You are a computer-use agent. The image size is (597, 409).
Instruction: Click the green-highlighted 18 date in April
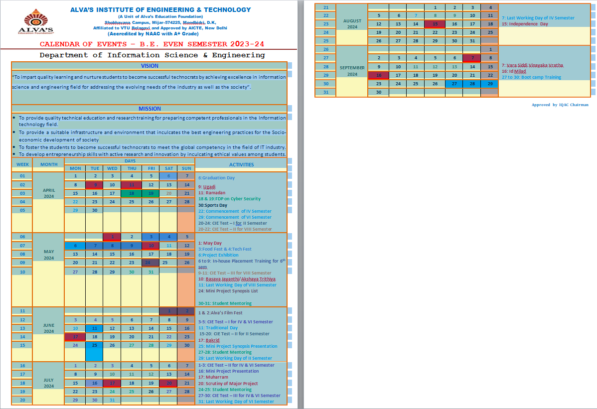click(132, 193)
